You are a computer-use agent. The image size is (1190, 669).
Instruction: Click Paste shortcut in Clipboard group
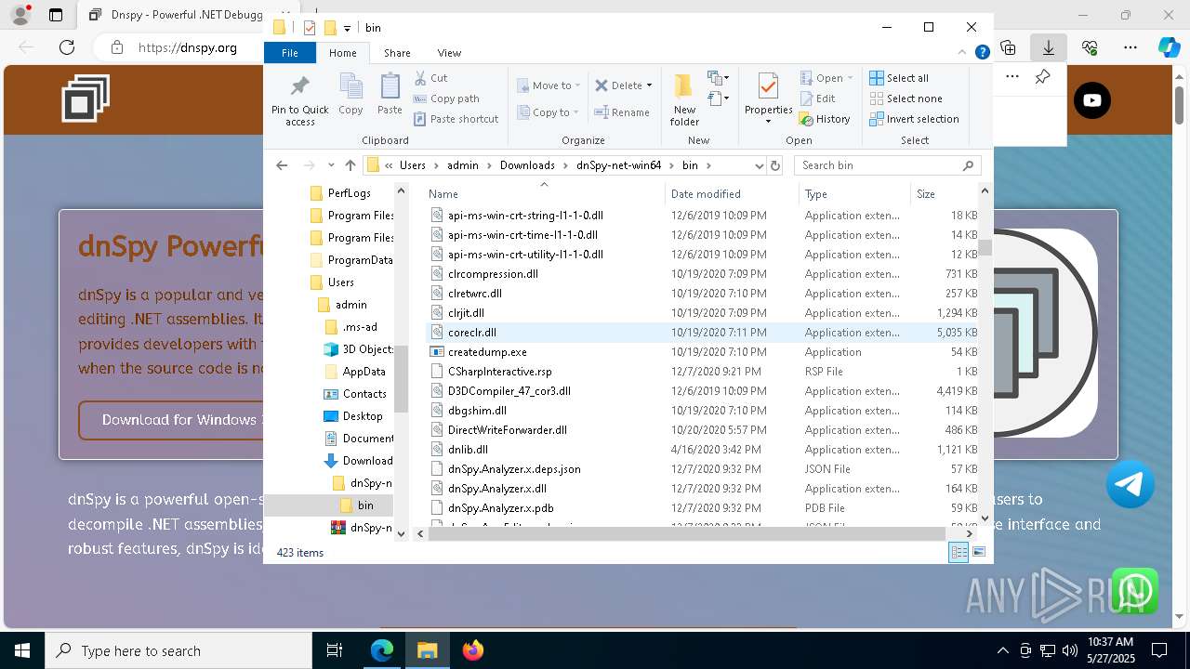coord(456,119)
